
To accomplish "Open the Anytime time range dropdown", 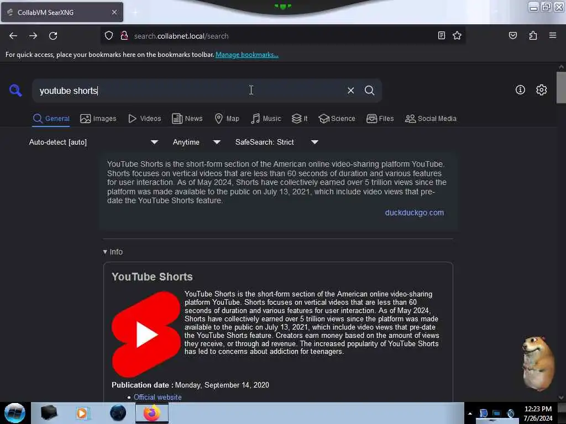I will coord(197,142).
